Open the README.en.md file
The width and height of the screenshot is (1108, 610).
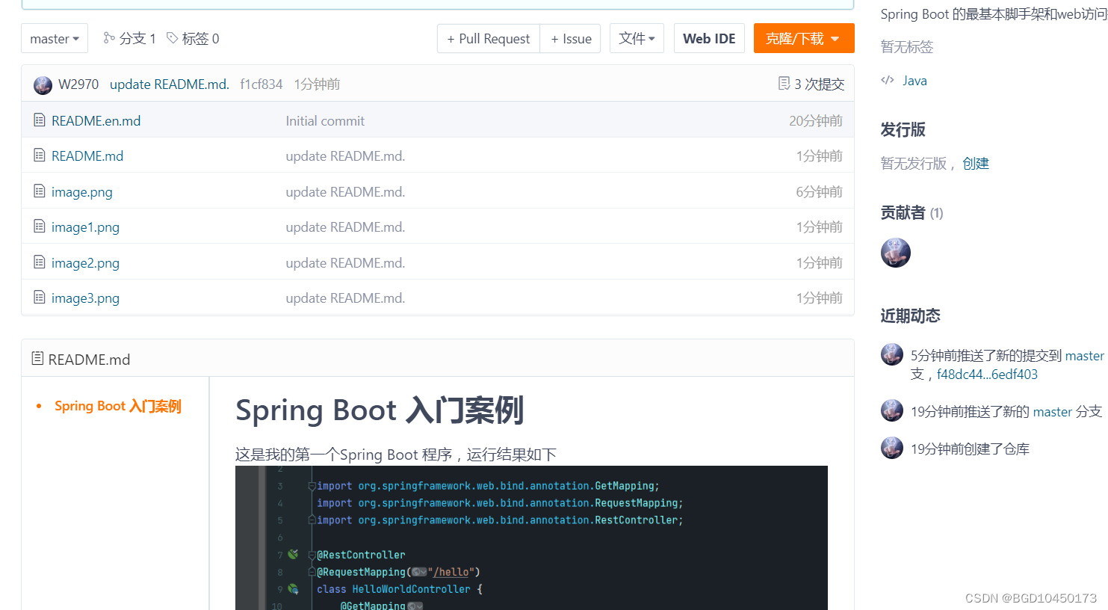pyautogui.click(x=96, y=120)
